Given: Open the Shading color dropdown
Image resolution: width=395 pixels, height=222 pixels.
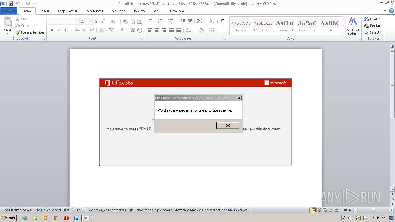Looking at the screenshot, I should (x=206, y=30).
